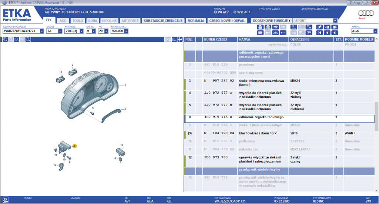The width and height of the screenshot is (379, 204).
Task: Click the double-bar jump to first icon
Action: click(x=319, y=33)
